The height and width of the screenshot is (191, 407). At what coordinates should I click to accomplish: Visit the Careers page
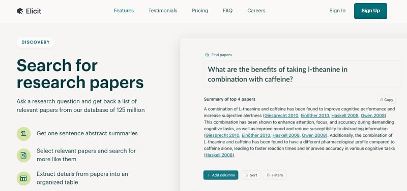[256, 11]
